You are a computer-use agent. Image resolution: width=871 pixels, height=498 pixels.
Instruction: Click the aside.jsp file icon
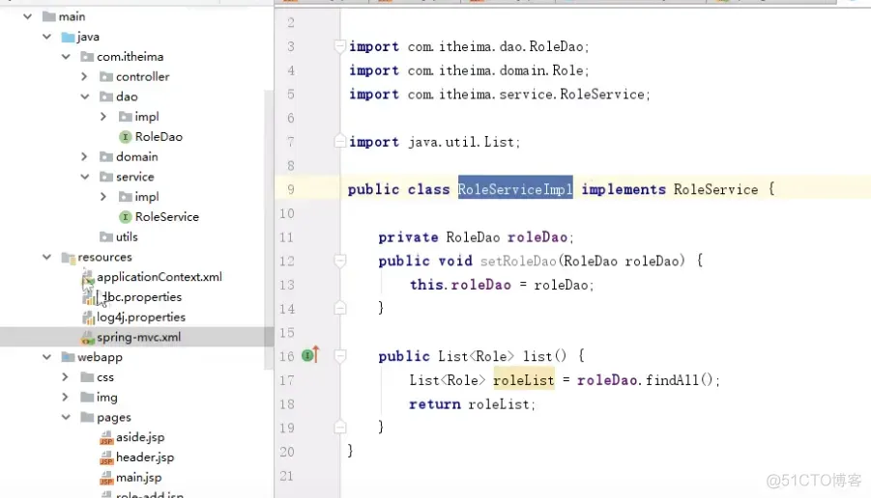(x=106, y=437)
